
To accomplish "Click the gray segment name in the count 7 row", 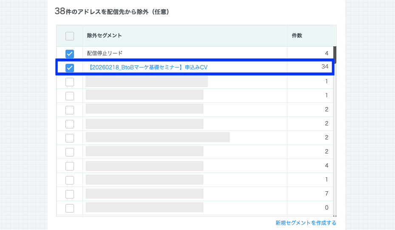I will point(144,194).
